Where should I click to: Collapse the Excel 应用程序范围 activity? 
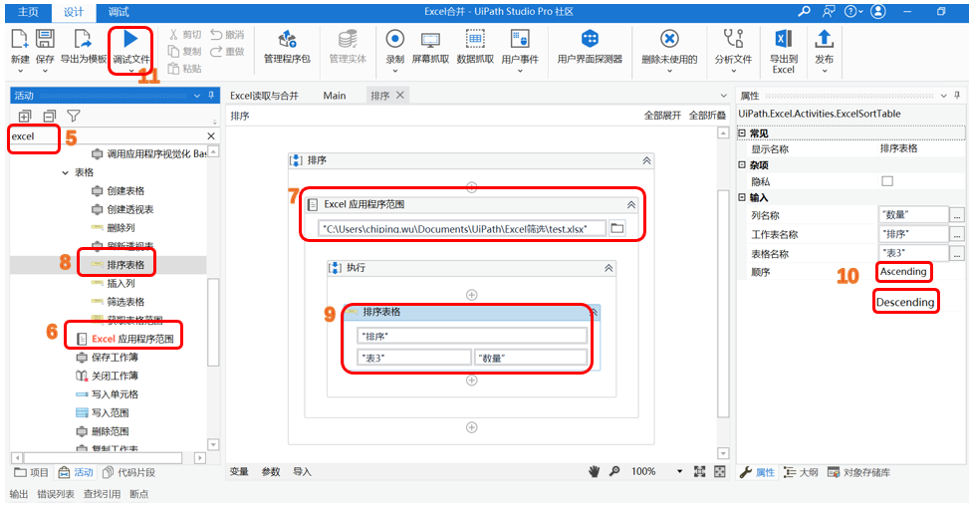(631, 204)
